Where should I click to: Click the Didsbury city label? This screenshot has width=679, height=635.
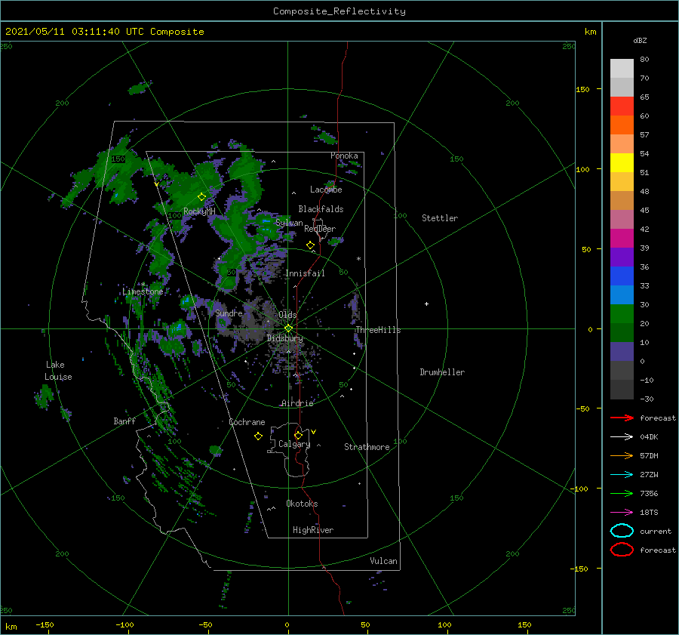285,338
